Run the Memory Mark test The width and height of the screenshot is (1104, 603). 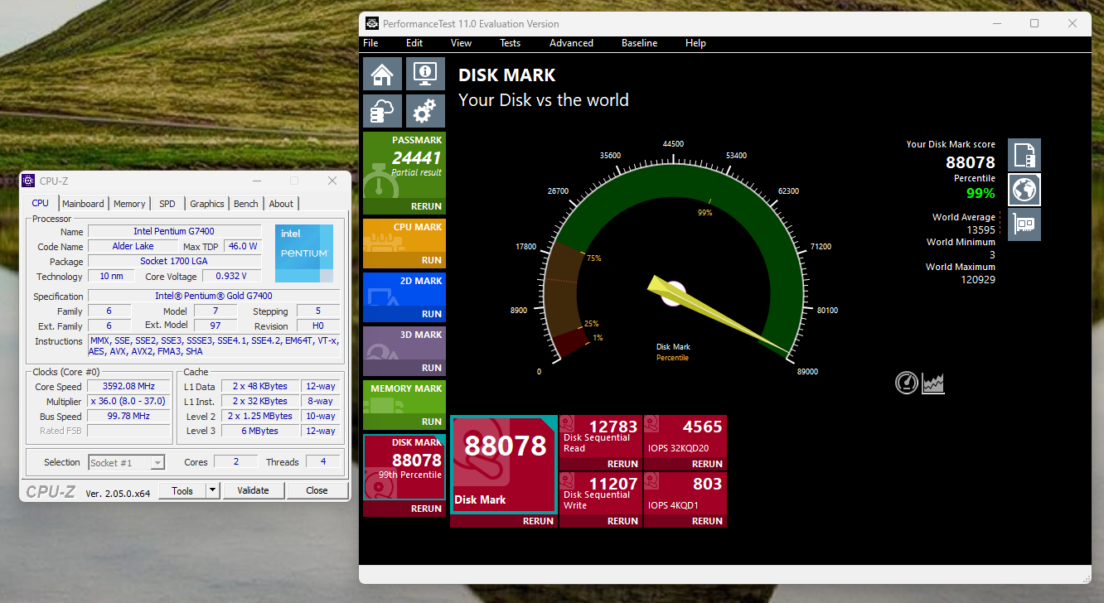[432, 422]
